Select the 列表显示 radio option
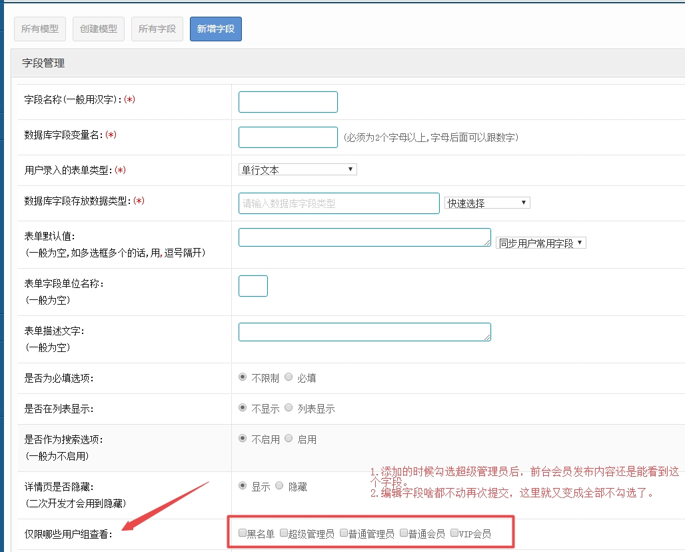 point(289,407)
